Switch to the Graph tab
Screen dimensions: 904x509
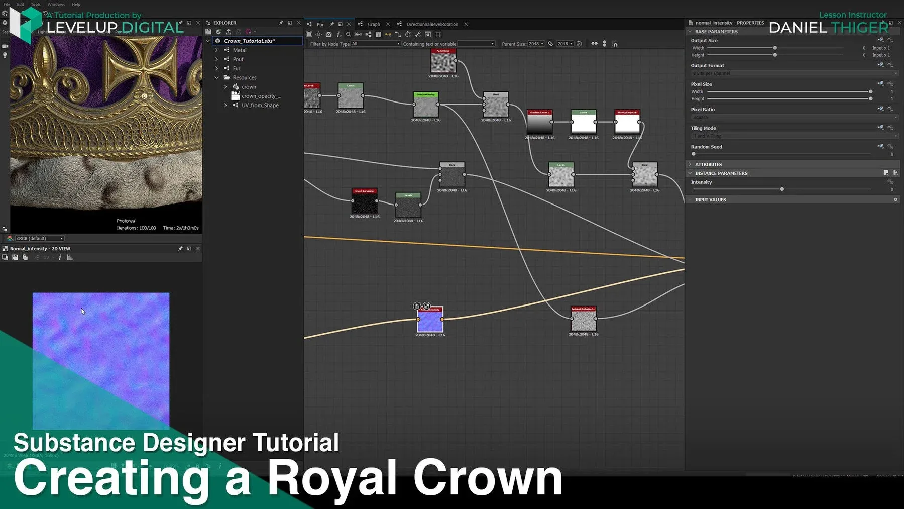374,24
